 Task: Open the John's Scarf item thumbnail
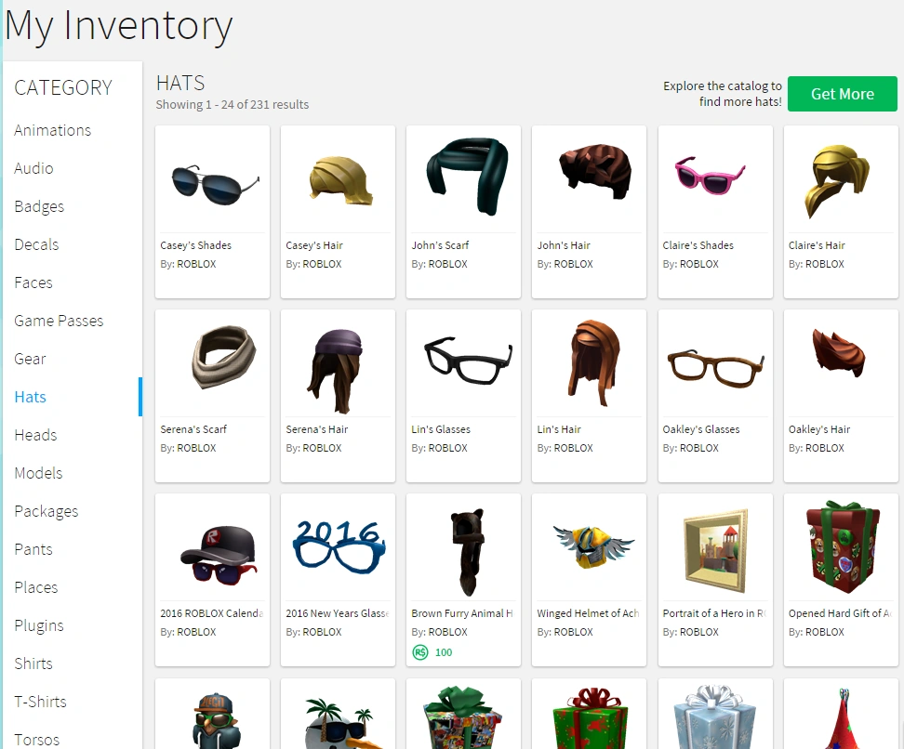tap(463, 177)
